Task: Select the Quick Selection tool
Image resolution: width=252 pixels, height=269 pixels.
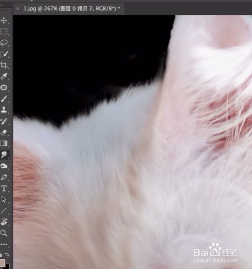Action: point(4,54)
